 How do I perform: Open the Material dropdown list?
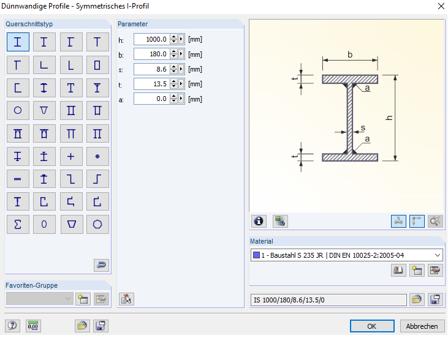pyautogui.click(x=437, y=255)
